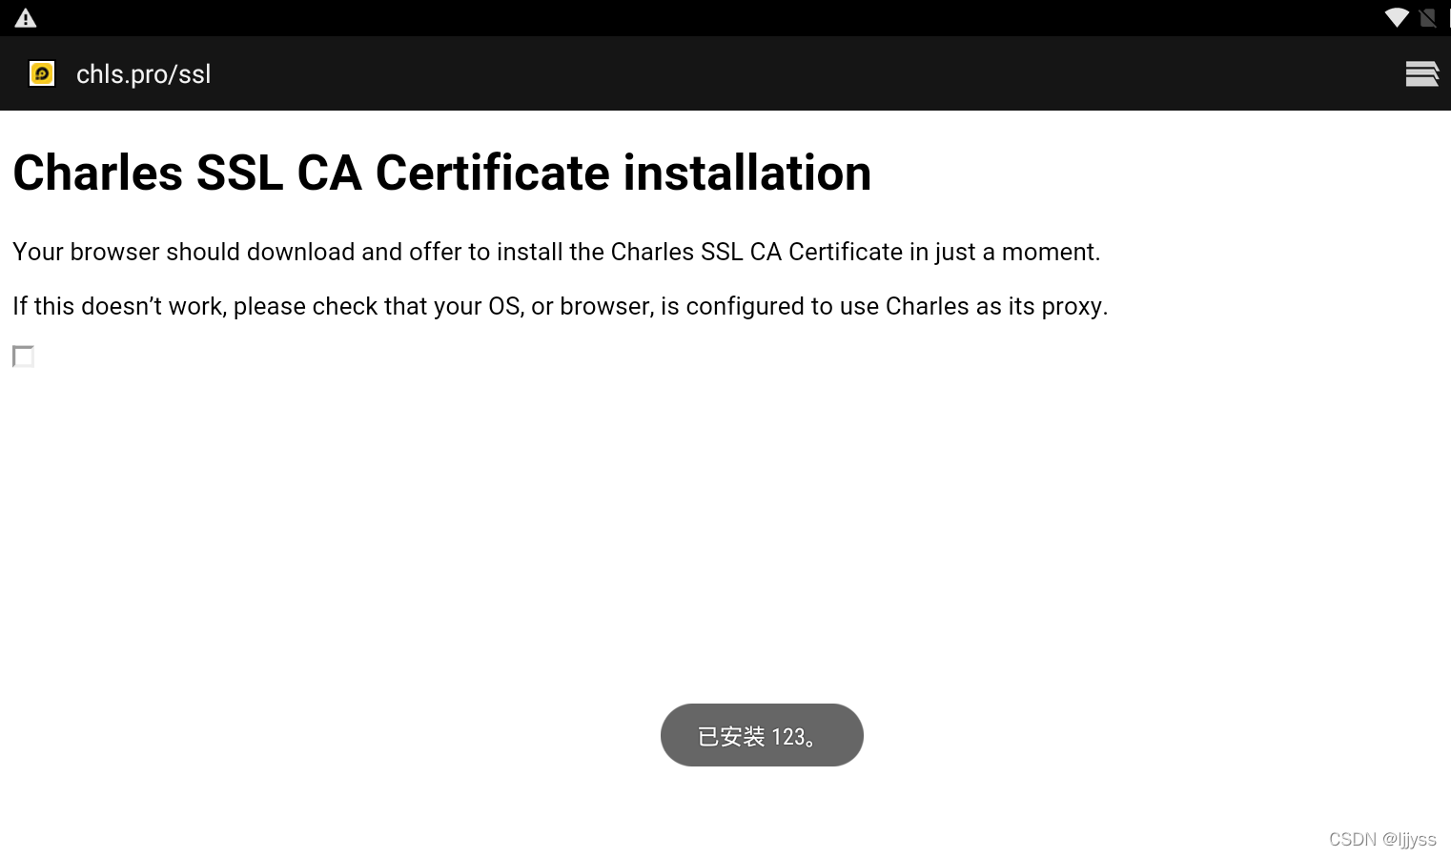1451x858 pixels.
Task: Tap the no-SIM cellular icon
Action: [1427, 17]
